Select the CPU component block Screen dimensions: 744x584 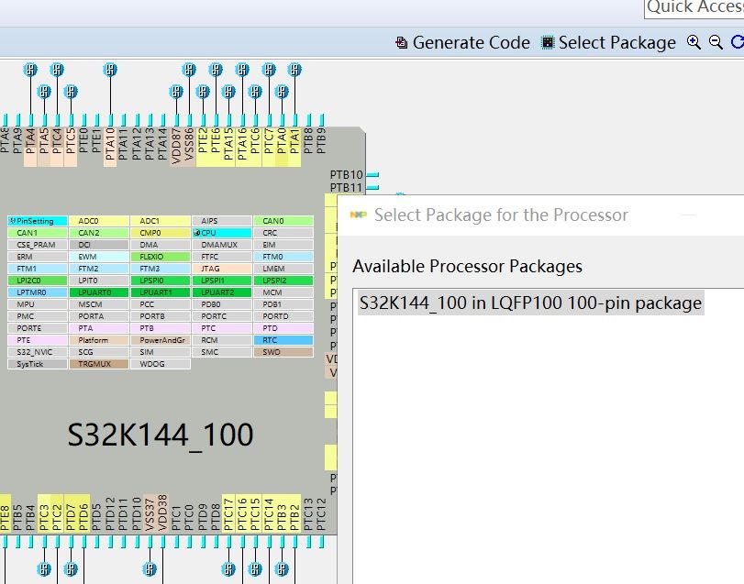222,233
